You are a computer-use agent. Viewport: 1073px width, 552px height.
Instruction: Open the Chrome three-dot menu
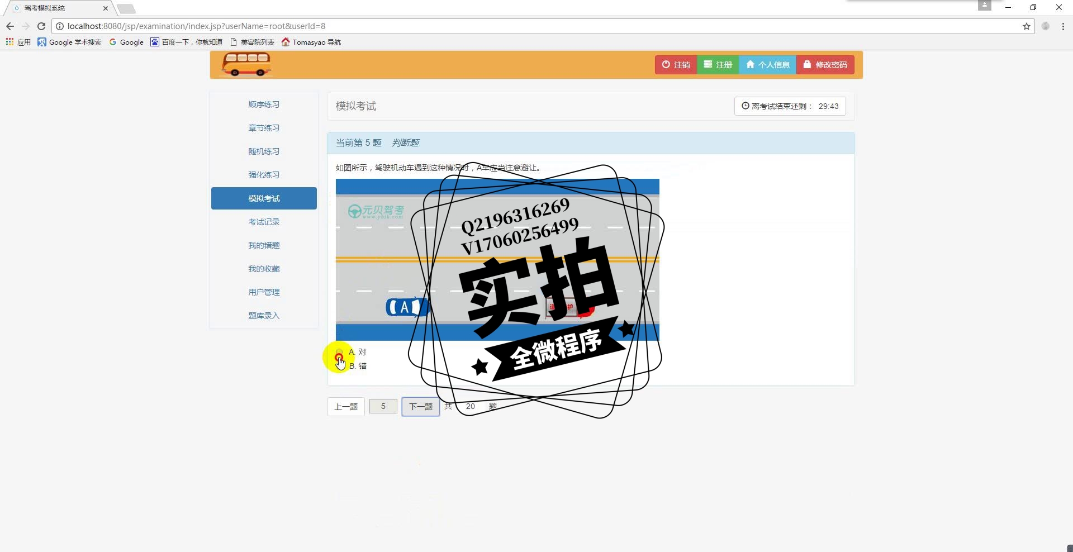[x=1063, y=26]
